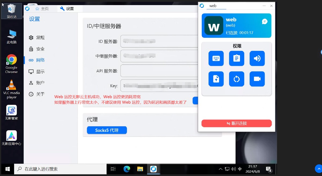Image resolution: width=322 pixels, height=176 pixels.
Task: Select the 设置 tab
Action: (67, 9)
